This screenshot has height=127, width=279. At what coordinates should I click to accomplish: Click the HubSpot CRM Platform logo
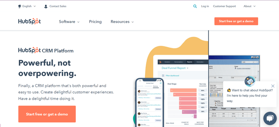[x=46, y=50]
